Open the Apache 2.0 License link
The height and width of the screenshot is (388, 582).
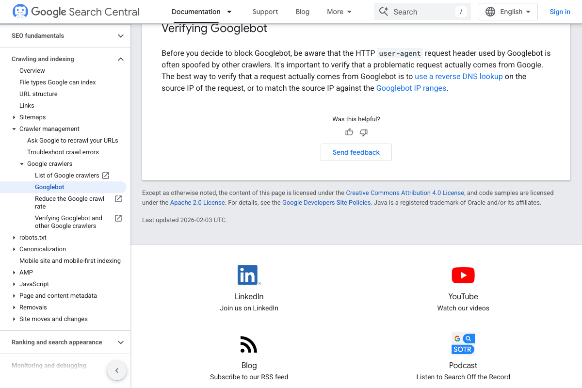[197, 203]
